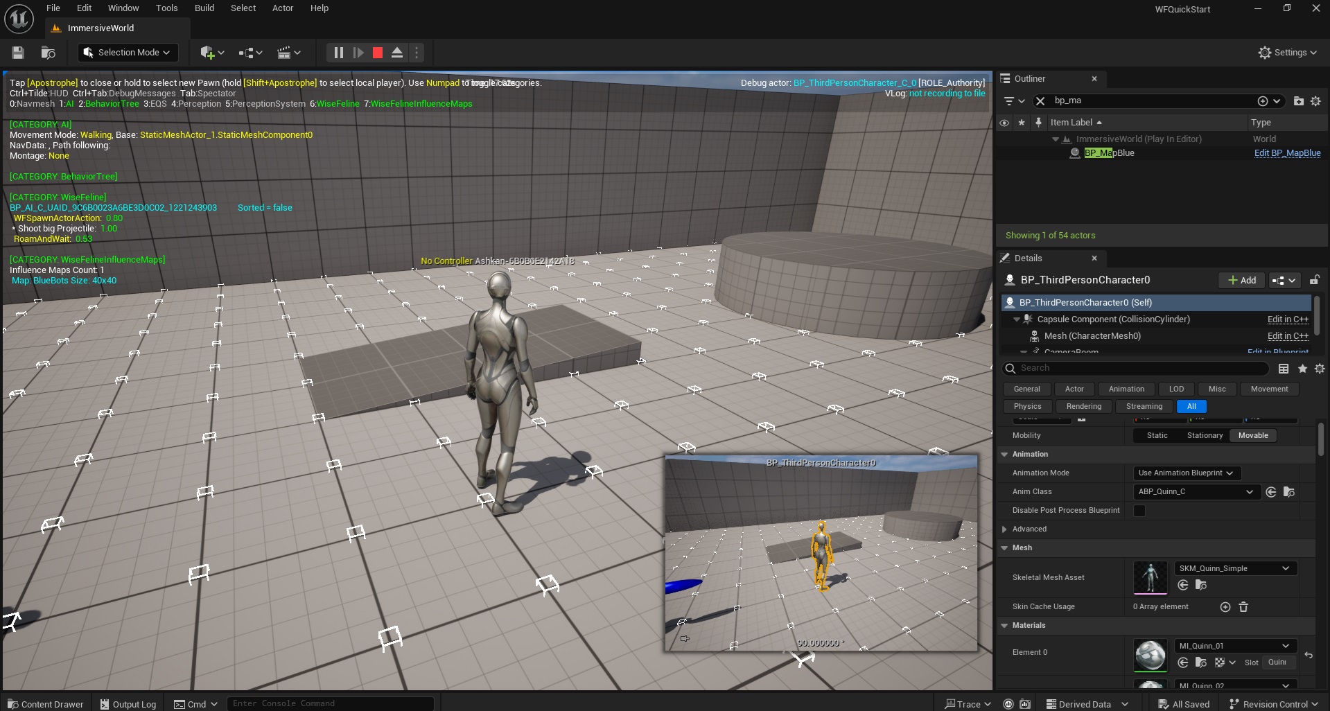
Task: Advance a single frame in play session
Action: [358, 53]
